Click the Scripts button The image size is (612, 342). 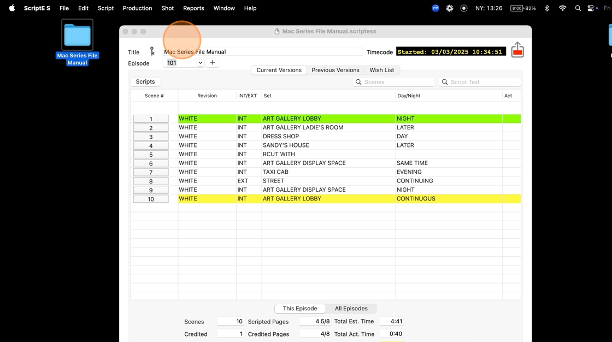(x=145, y=81)
